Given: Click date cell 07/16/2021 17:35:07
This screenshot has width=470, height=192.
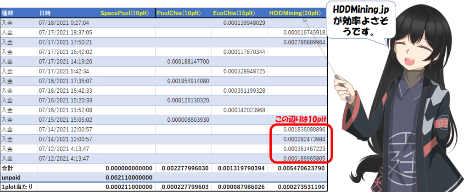Looking at the screenshot, I should click(x=65, y=81).
